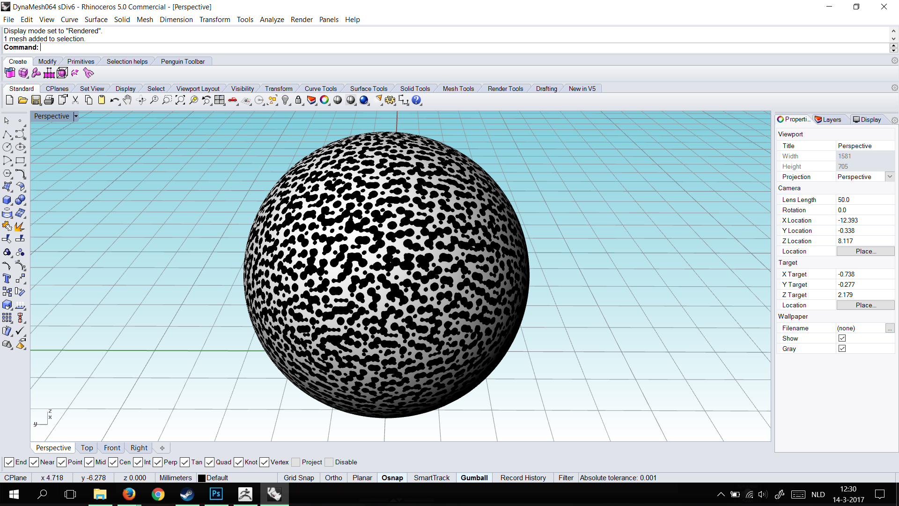899x506 pixels.
Task: Click the blue question mark Help icon
Action: (416, 100)
